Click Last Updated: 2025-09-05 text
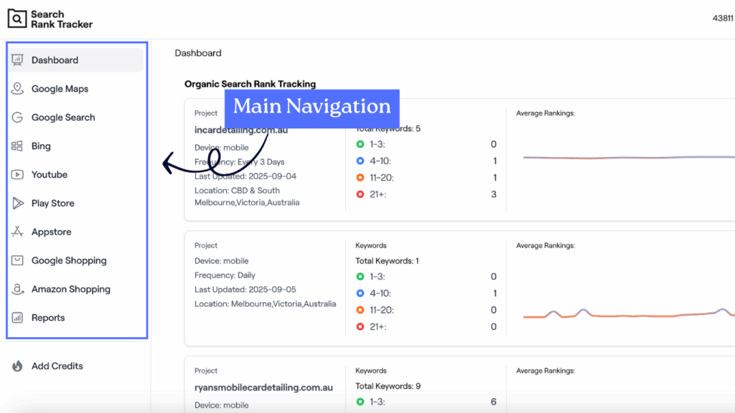 [245, 290]
